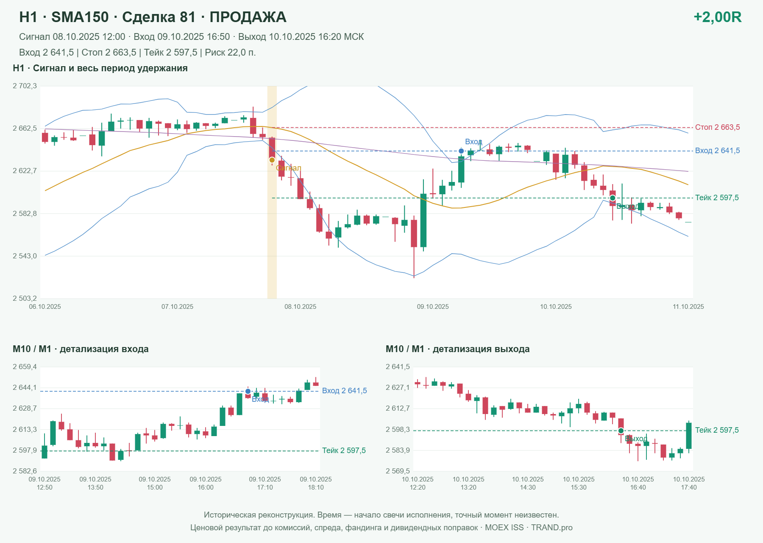Click the '+2,00R' result value

718,17
